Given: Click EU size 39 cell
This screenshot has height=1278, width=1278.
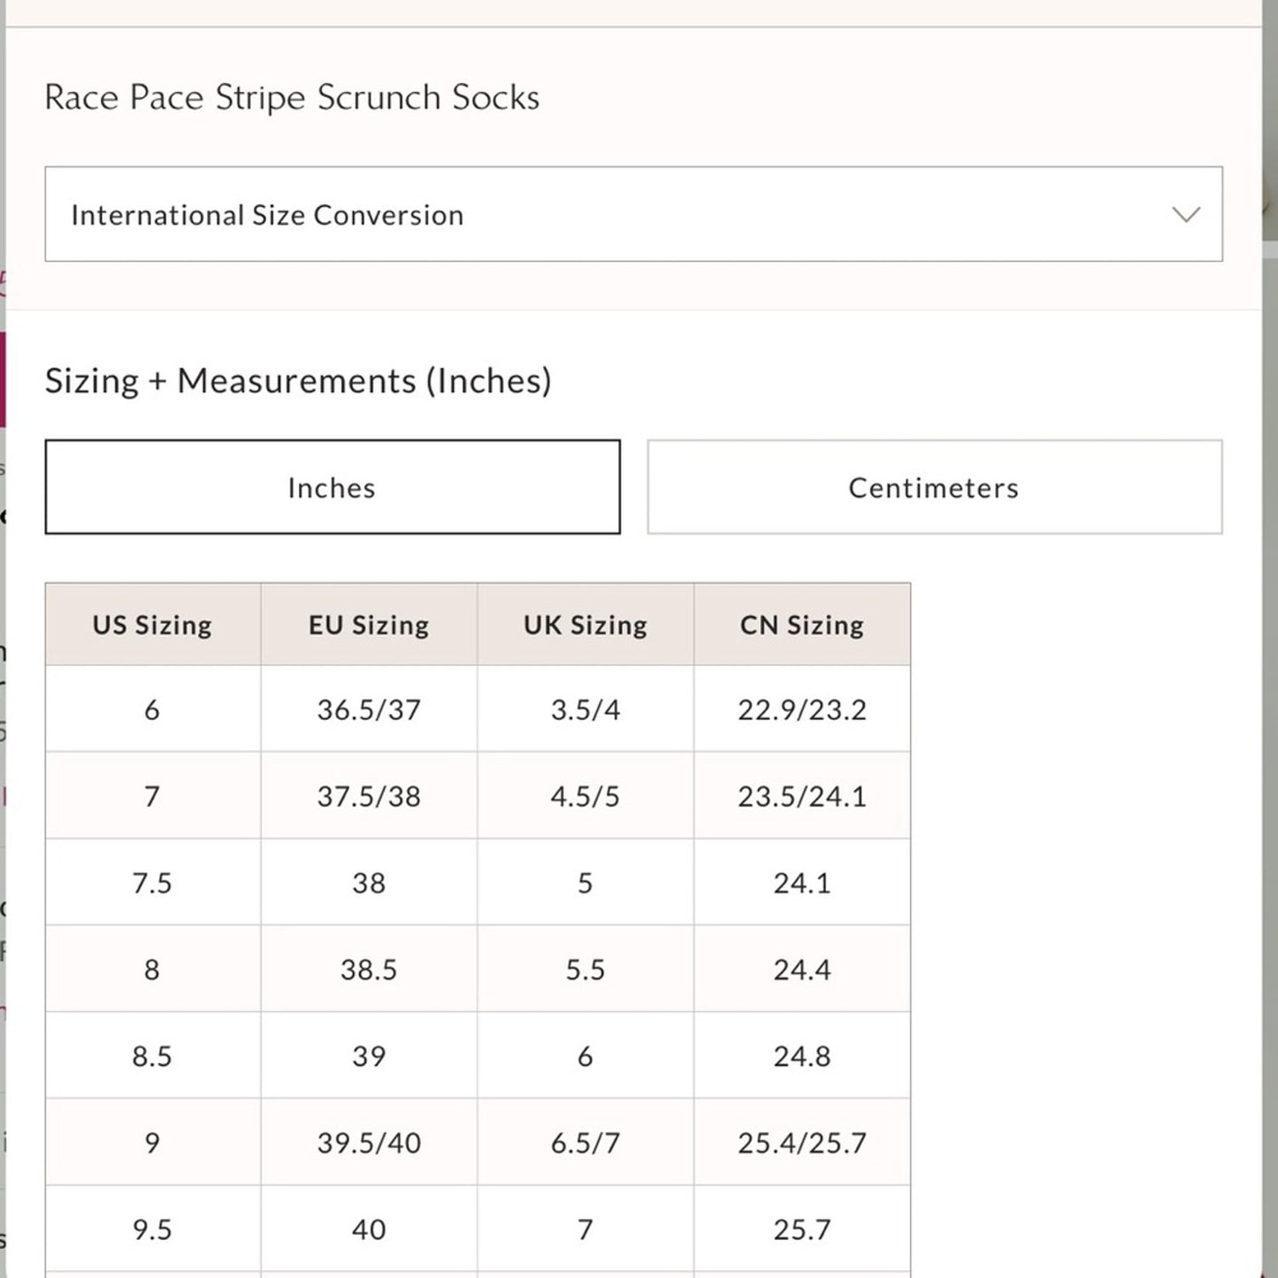Looking at the screenshot, I should pyautogui.click(x=368, y=1055).
